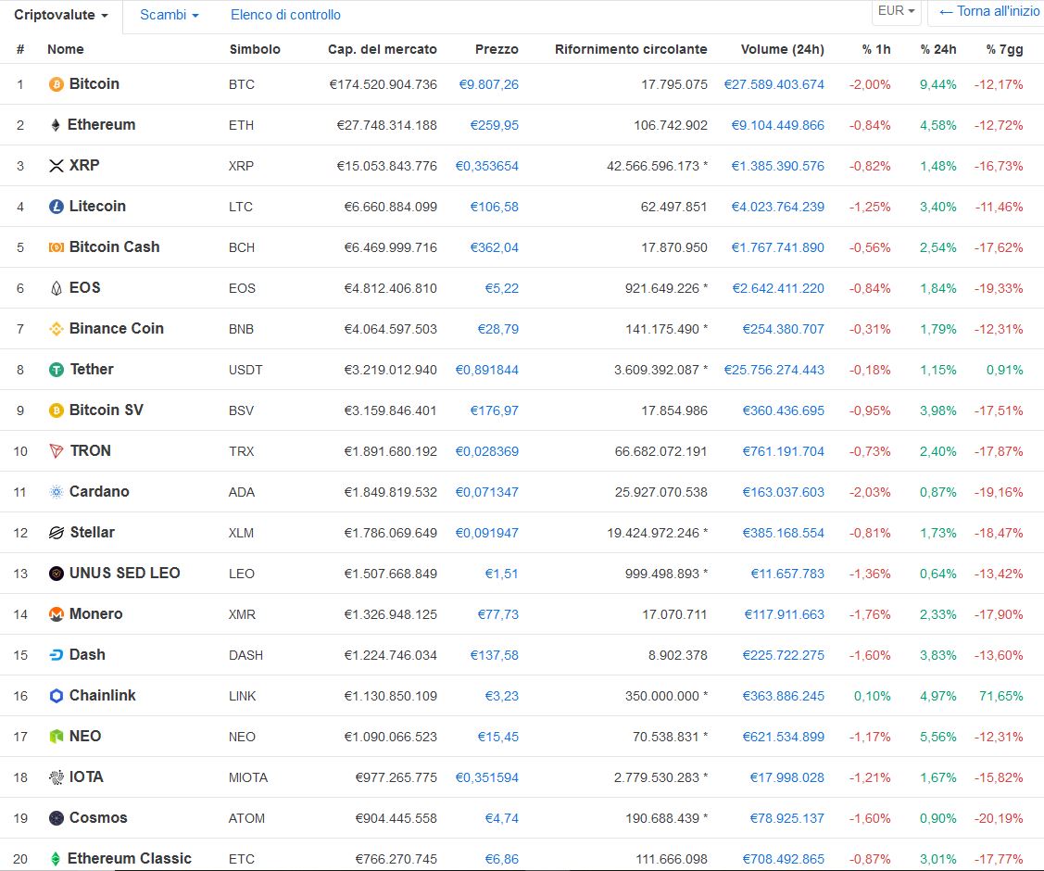
Task: Click Ethereum Classic volume €708.492.865
Action: coord(783,859)
